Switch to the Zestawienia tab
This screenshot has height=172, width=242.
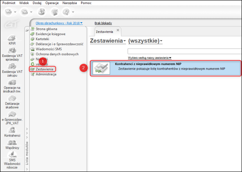[x=105, y=32]
